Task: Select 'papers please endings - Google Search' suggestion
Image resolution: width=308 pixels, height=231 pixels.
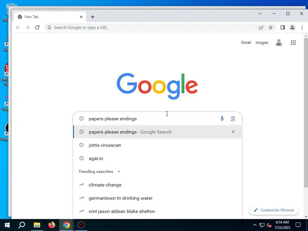Action: 158,132
